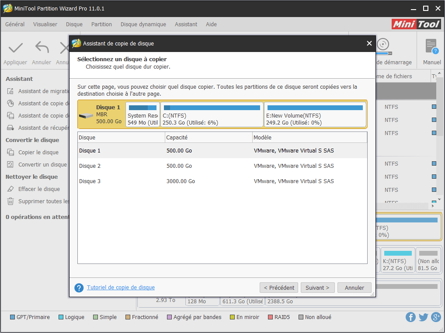
Task: Click the help question mark icon in dialog
Action: [x=79, y=288]
